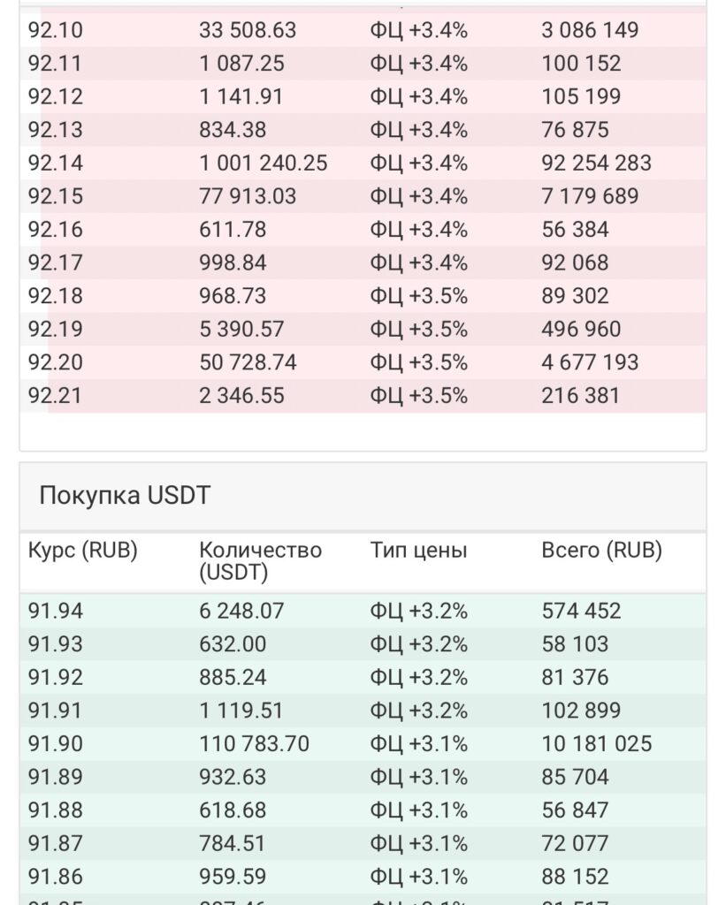Viewport: 726px width, 905px height.
Task: Click the 92.10 price row
Action: [363, 30]
